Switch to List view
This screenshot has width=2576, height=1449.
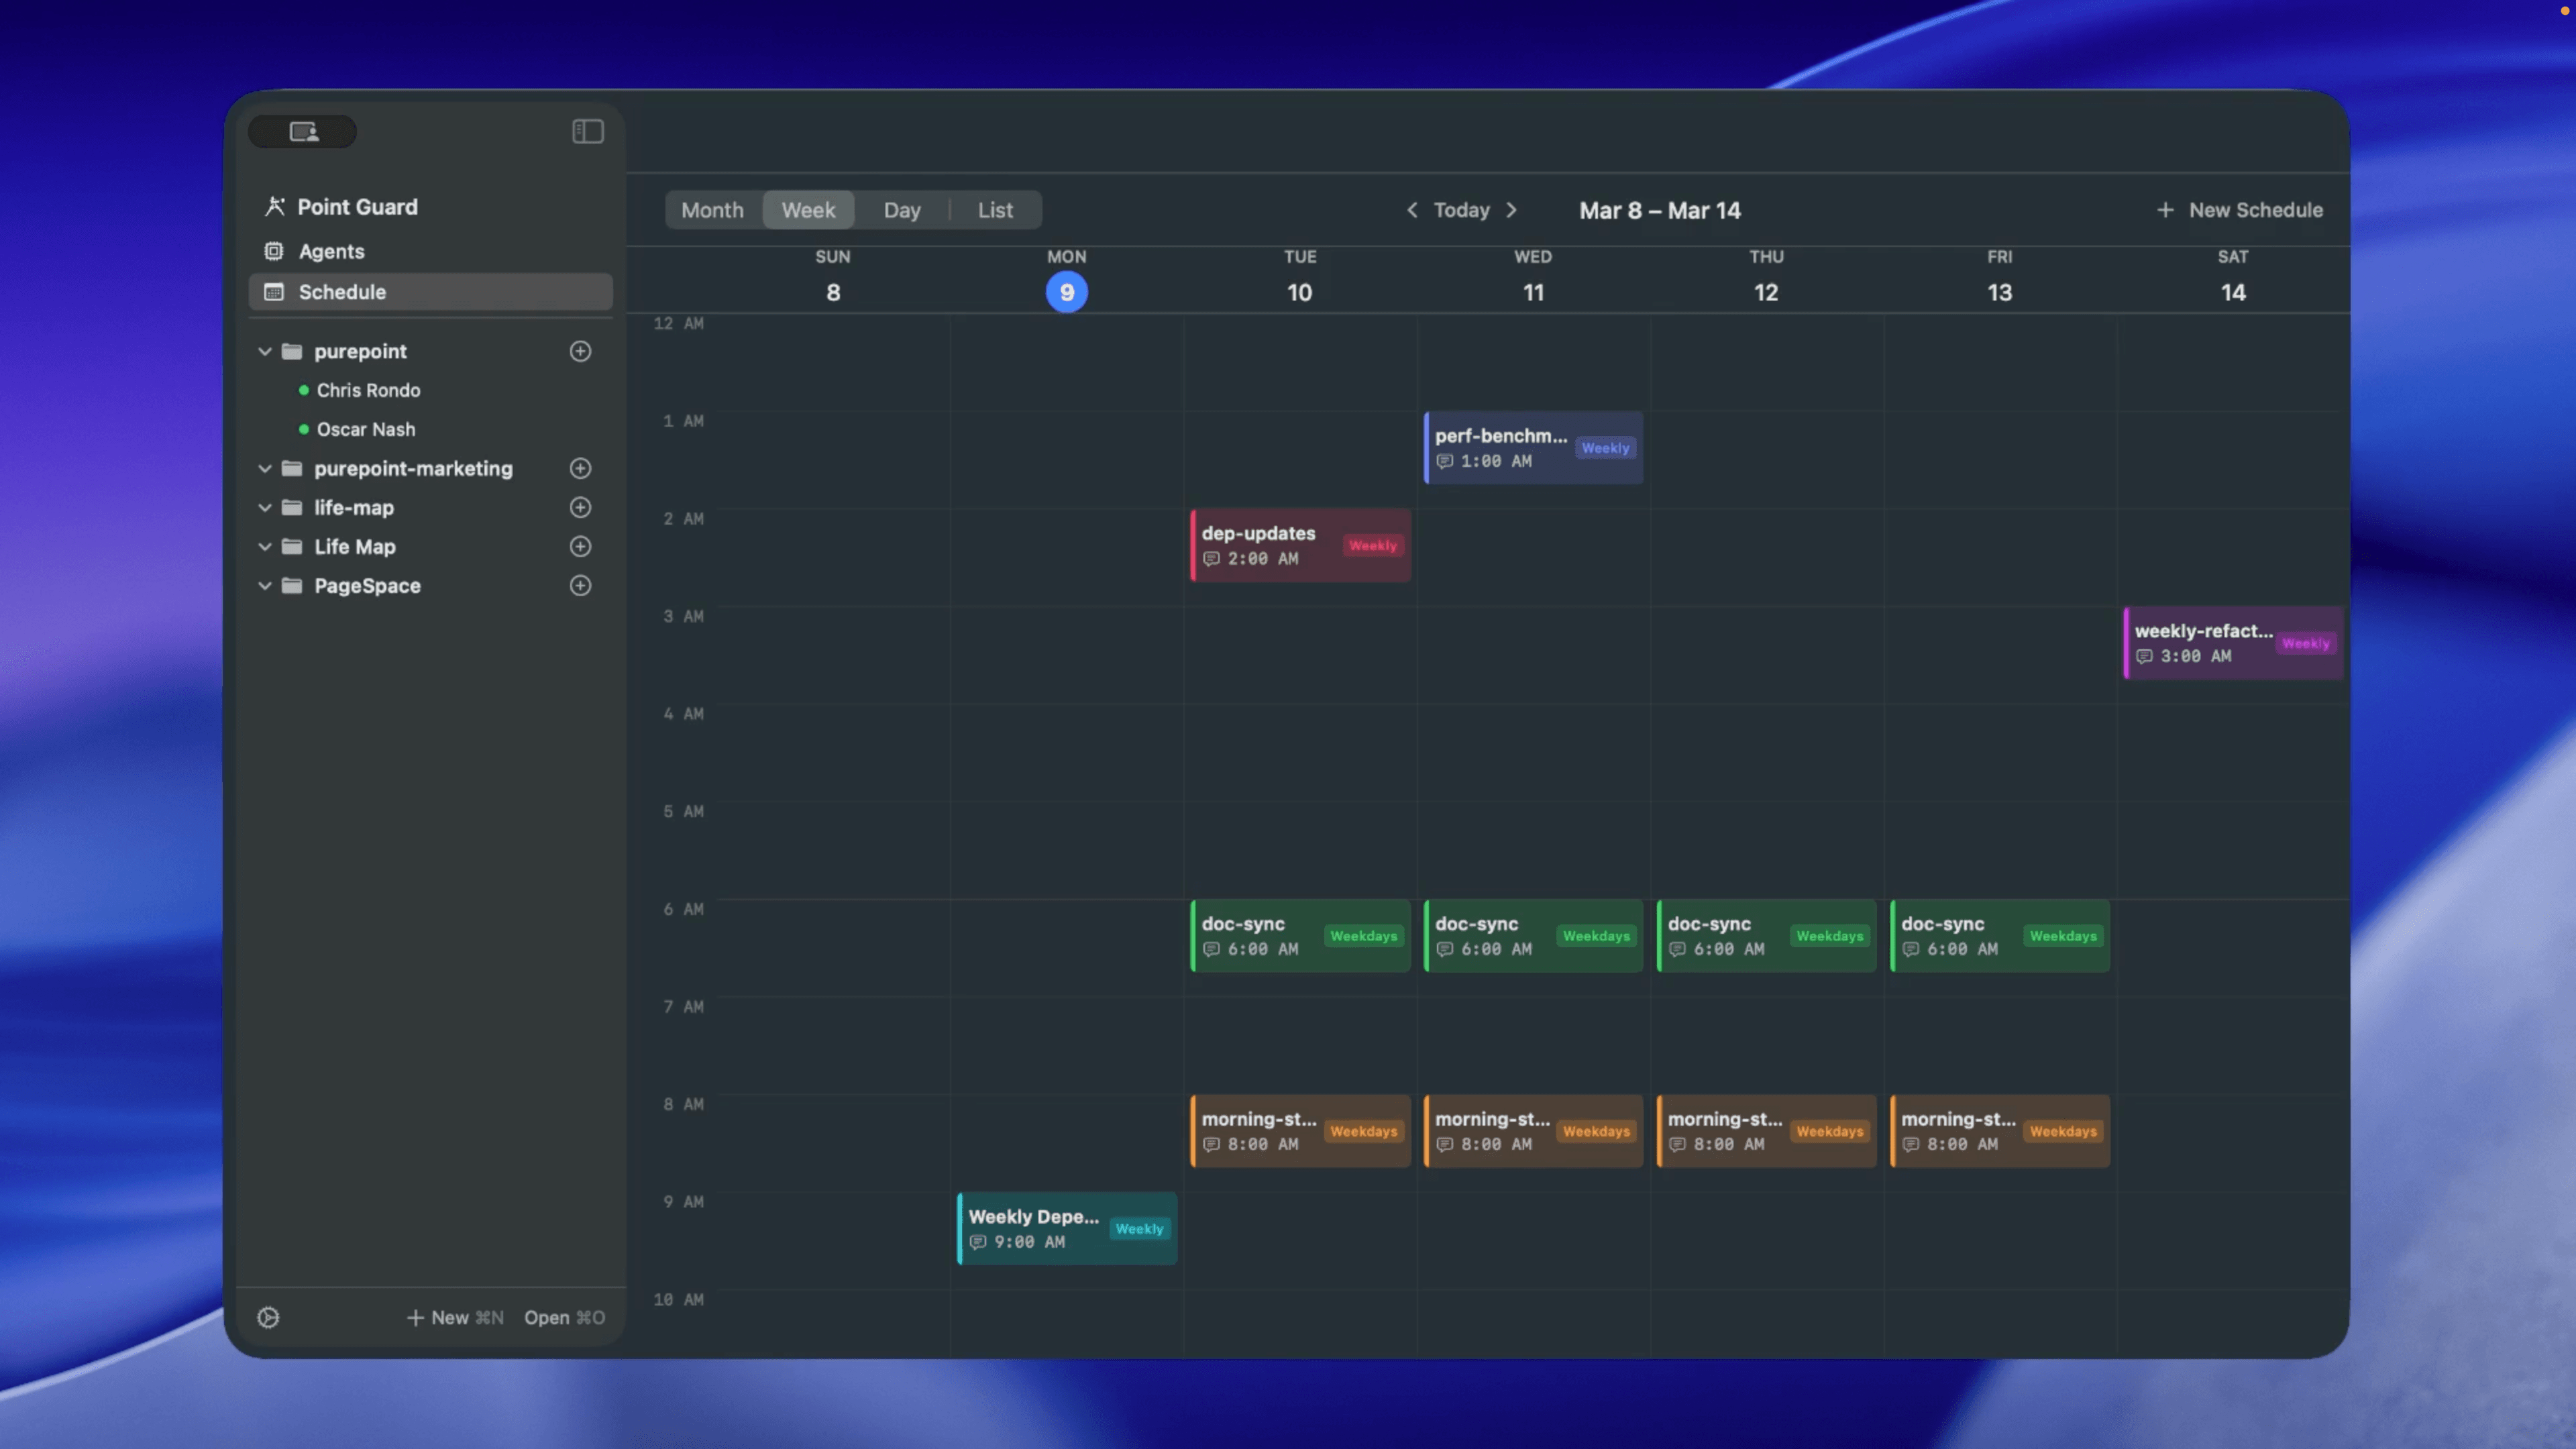tap(995, 210)
